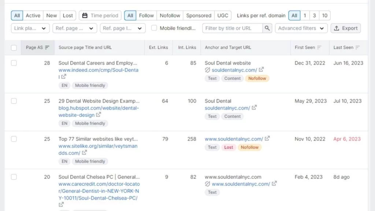375x211 pixels.
Task: Click the Lost tag in sitelike row
Action: 229,147
